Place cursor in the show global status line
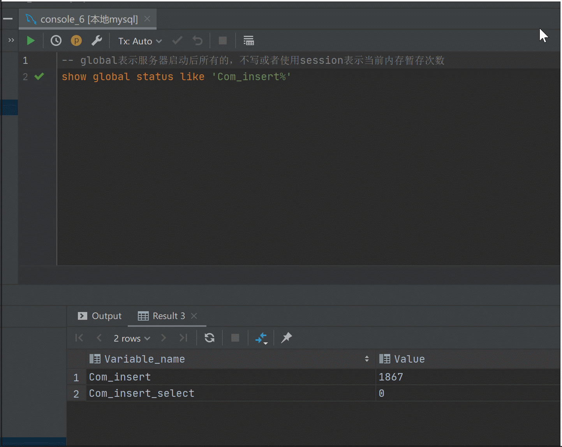 tap(176, 77)
